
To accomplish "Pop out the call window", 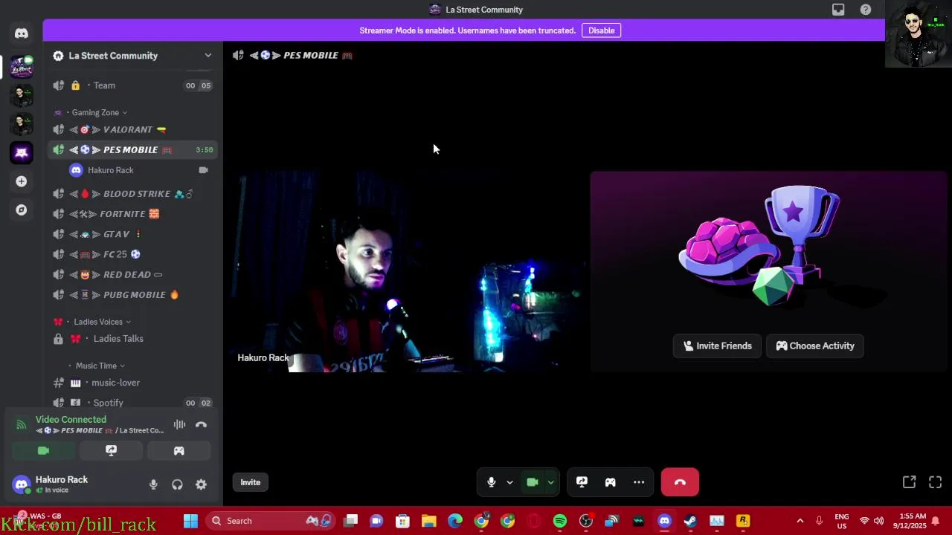I will pyautogui.click(x=909, y=482).
